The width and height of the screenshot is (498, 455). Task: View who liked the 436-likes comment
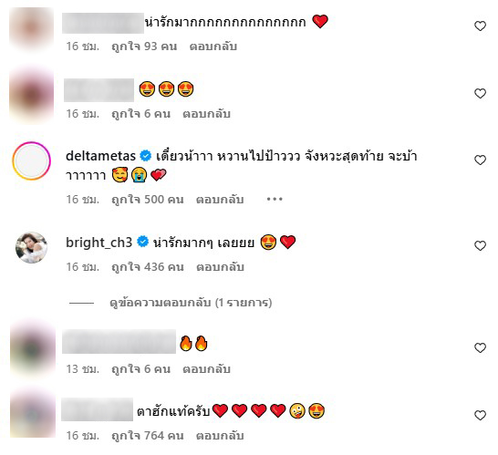pyautogui.click(x=148, y=267)
